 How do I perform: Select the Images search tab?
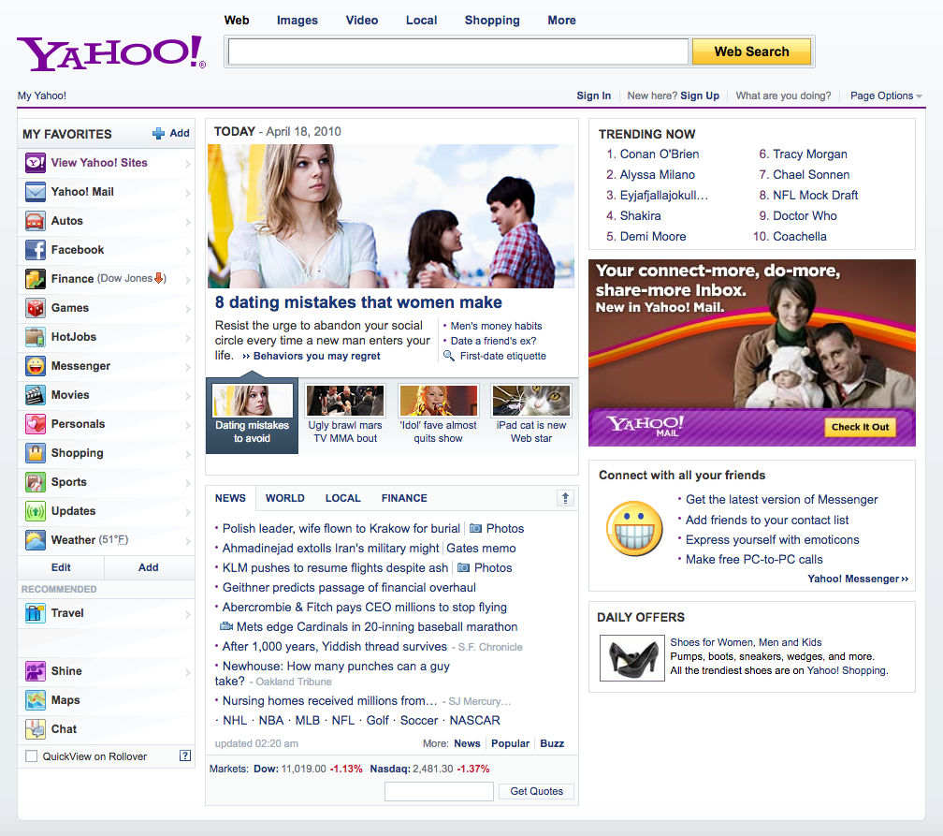[x=297, y=21]
